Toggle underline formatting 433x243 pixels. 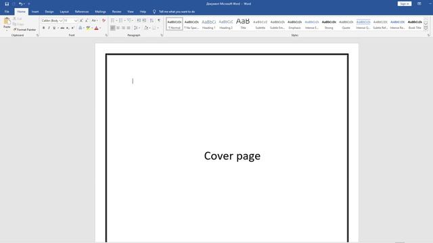pyautogui.click(x=54, y=28)
